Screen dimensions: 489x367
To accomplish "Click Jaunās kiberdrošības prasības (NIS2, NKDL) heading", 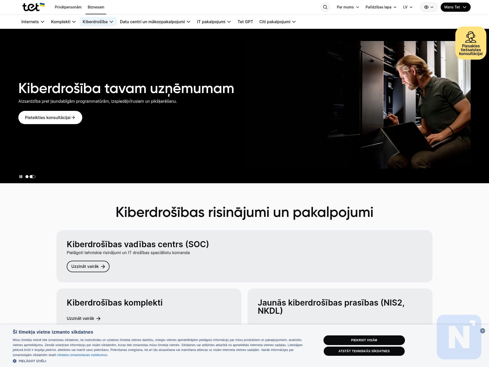I will 331,307.
